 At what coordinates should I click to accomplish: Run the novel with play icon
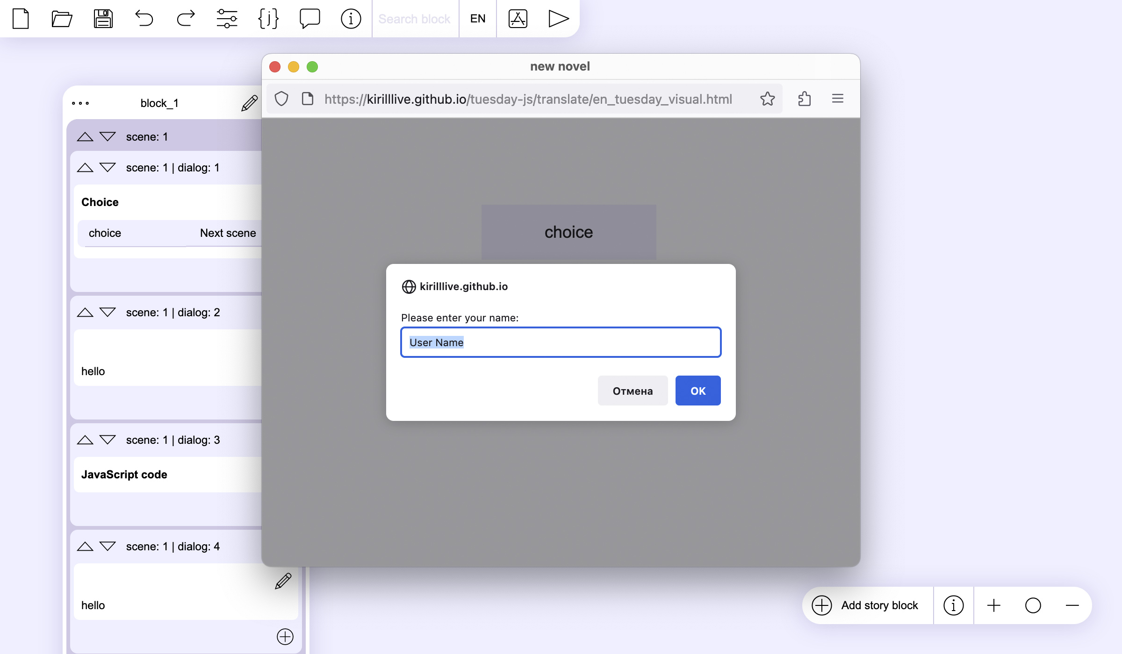[x=558, y=19]
